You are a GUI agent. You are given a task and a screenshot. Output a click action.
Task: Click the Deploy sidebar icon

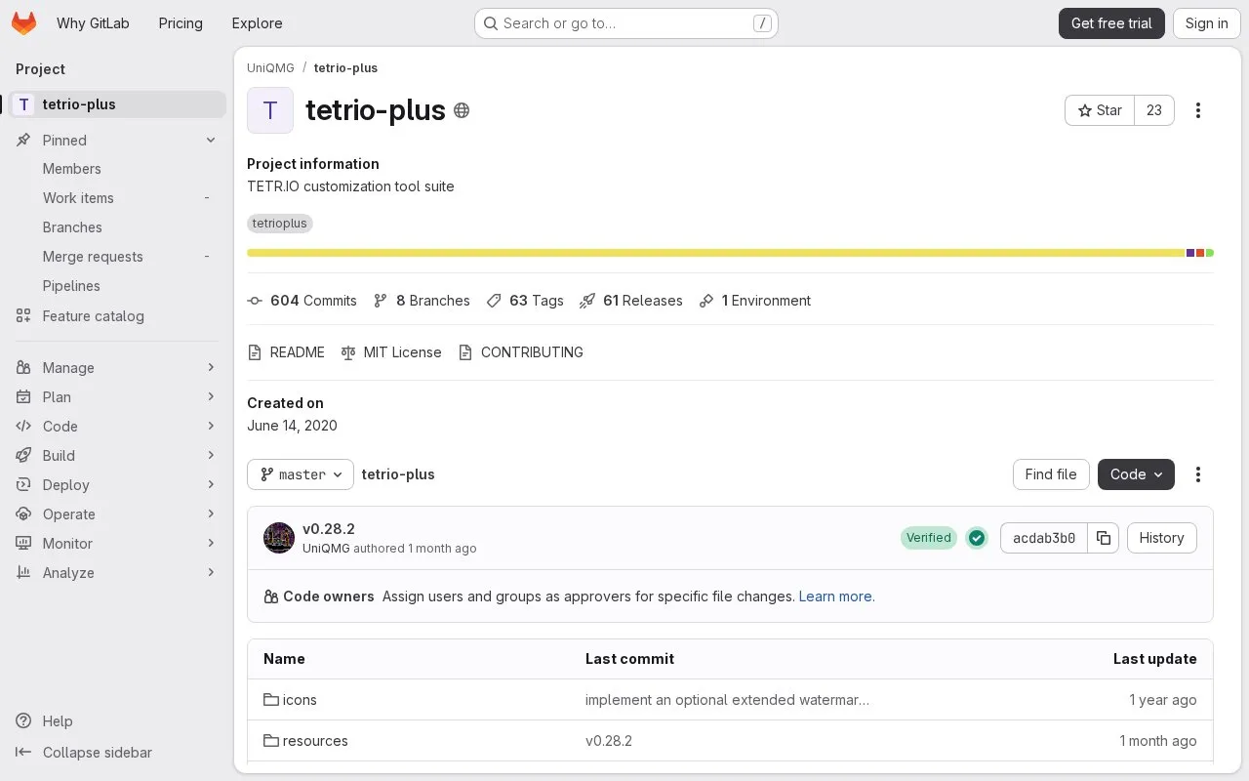click(x=23, y=485)
